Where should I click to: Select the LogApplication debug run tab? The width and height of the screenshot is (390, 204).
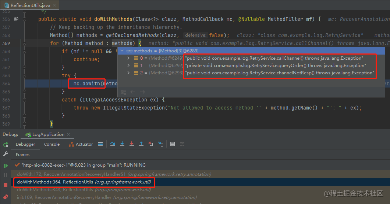tap(47, 134)
